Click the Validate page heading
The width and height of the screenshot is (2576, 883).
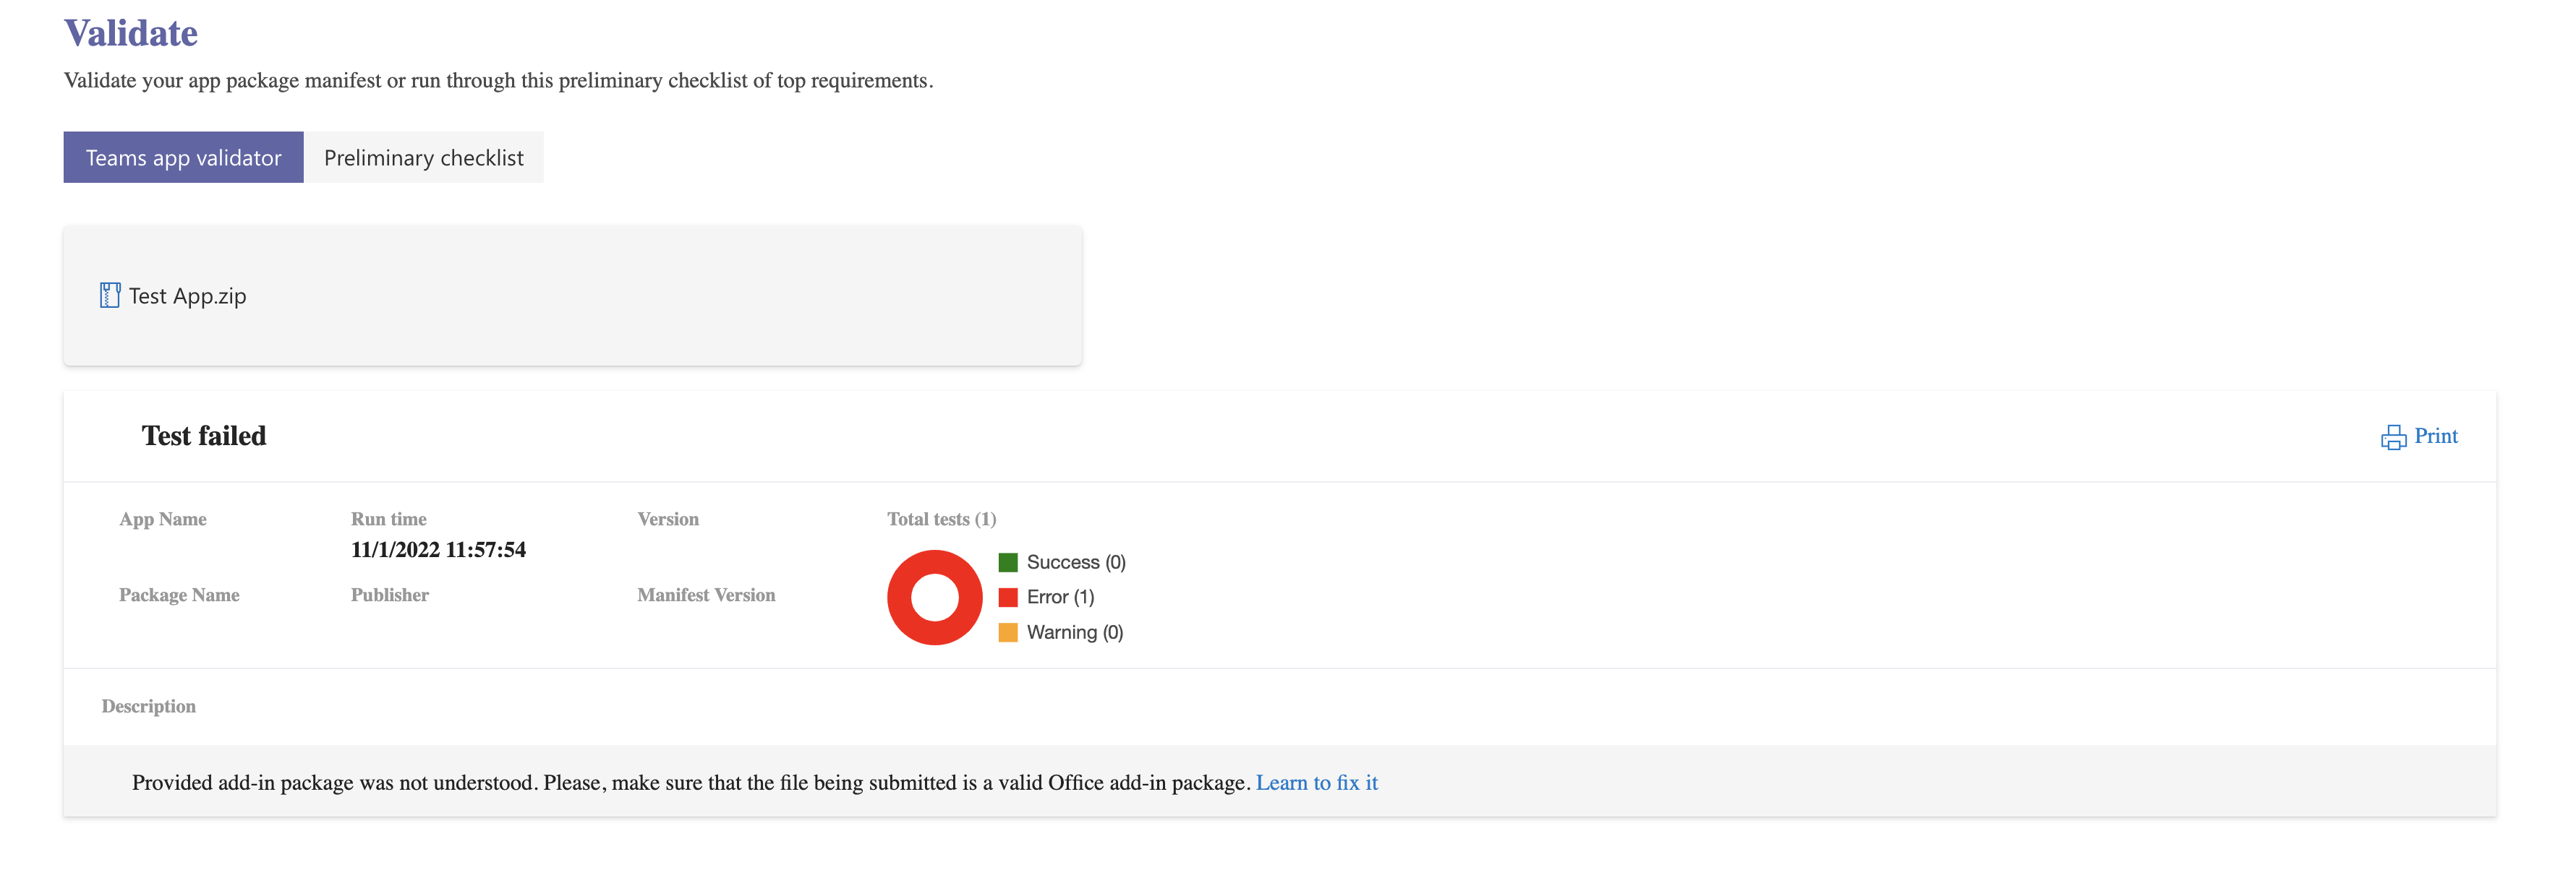click(131, 32)
